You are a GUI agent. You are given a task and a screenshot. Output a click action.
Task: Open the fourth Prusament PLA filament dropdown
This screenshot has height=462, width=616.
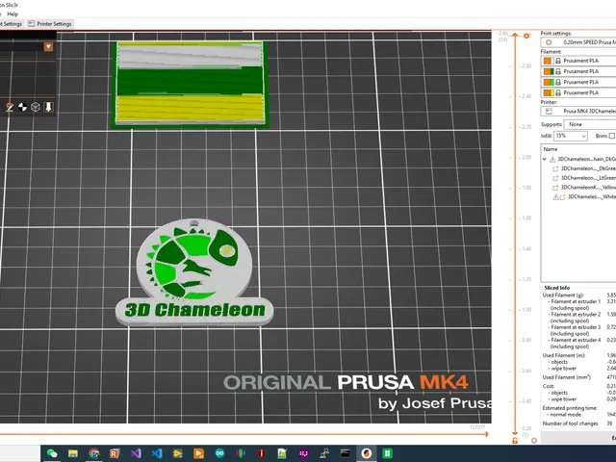click(578, 92)
